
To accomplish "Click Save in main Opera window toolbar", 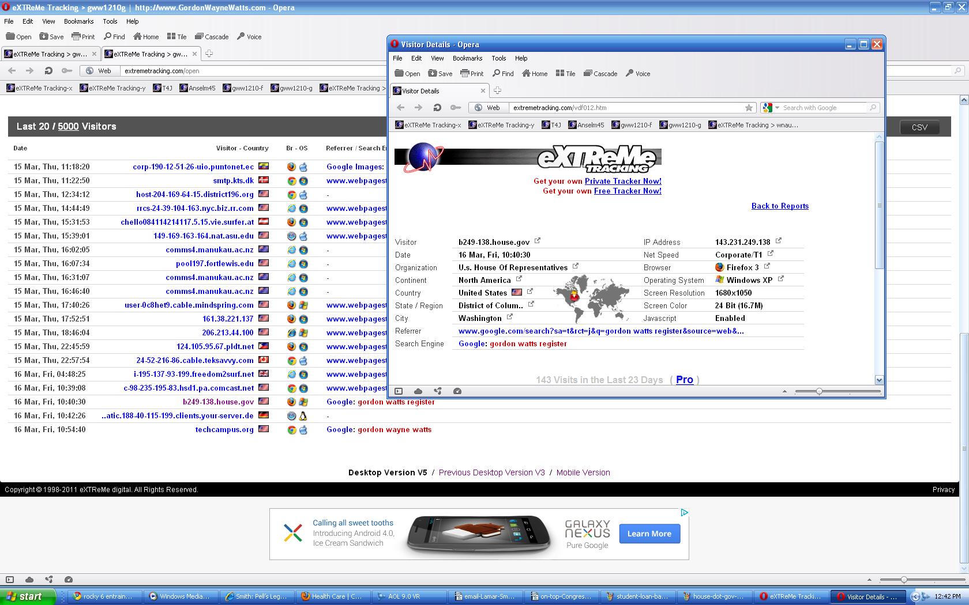I will [x=51, y=36].
